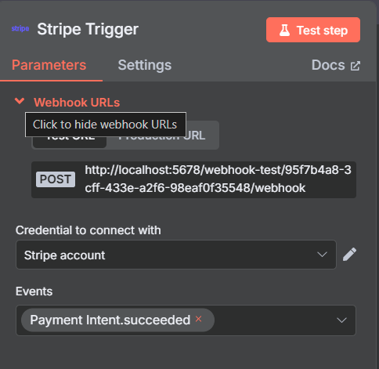
Task: Copy the localhost webhook-test URL
Action: [218, 179]
